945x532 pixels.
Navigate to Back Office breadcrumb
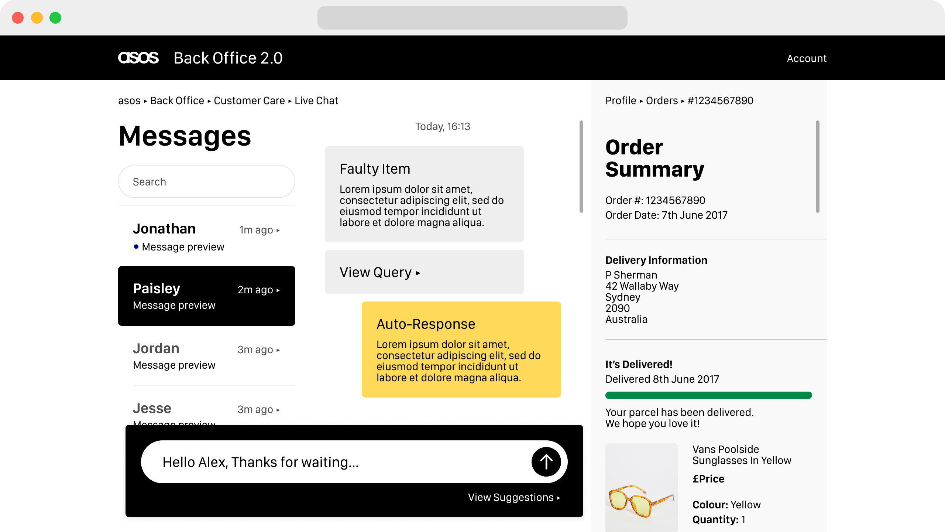coord(177,100)
